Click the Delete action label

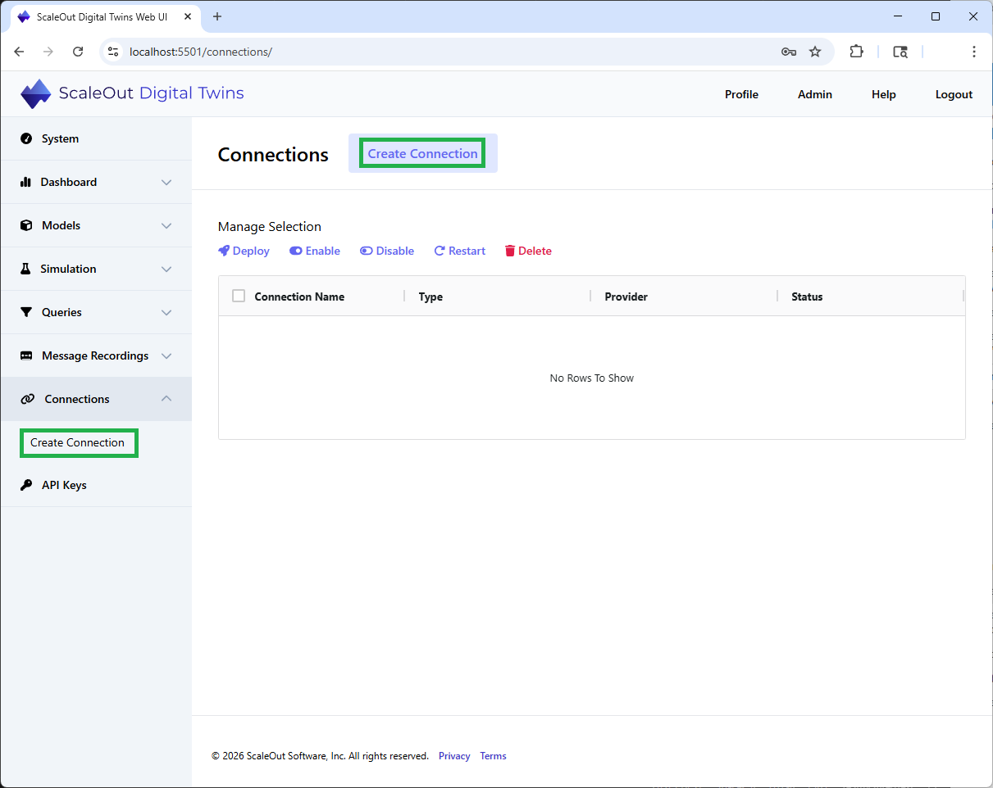tap(535, 251)
